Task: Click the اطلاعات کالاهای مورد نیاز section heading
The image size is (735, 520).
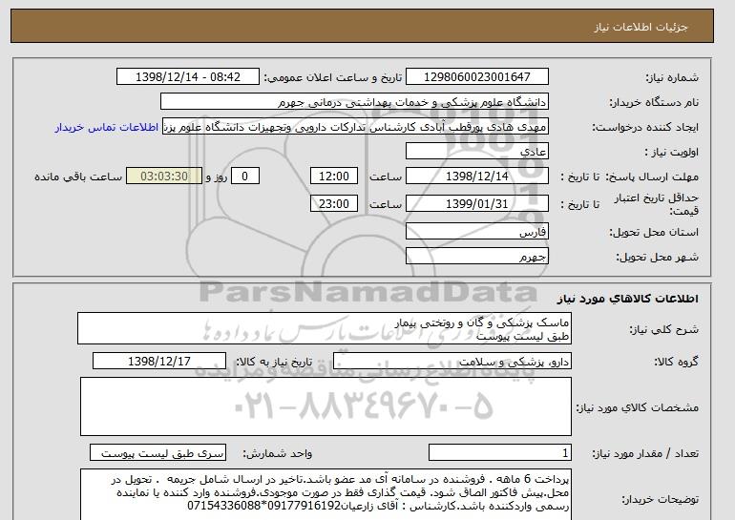Action: coord(628,299)
